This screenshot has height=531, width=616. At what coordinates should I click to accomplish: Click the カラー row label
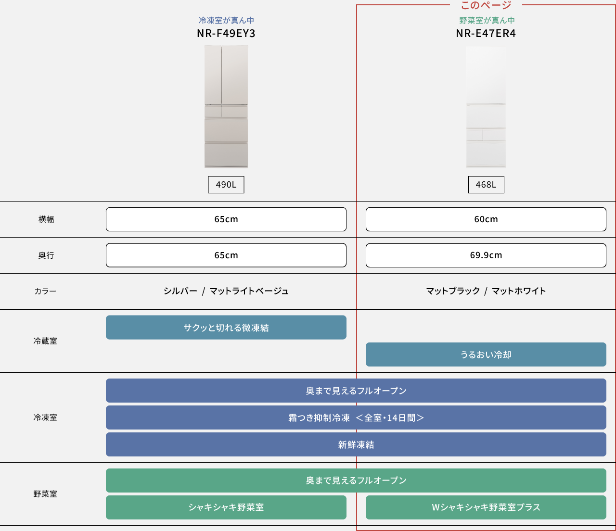pos(45,291)
